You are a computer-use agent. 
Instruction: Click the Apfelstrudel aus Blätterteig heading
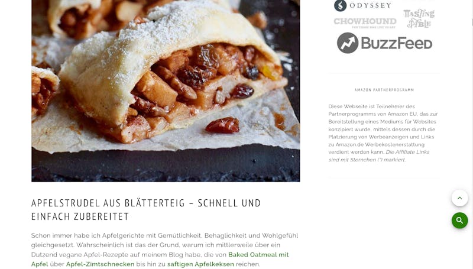coord(146,210)
